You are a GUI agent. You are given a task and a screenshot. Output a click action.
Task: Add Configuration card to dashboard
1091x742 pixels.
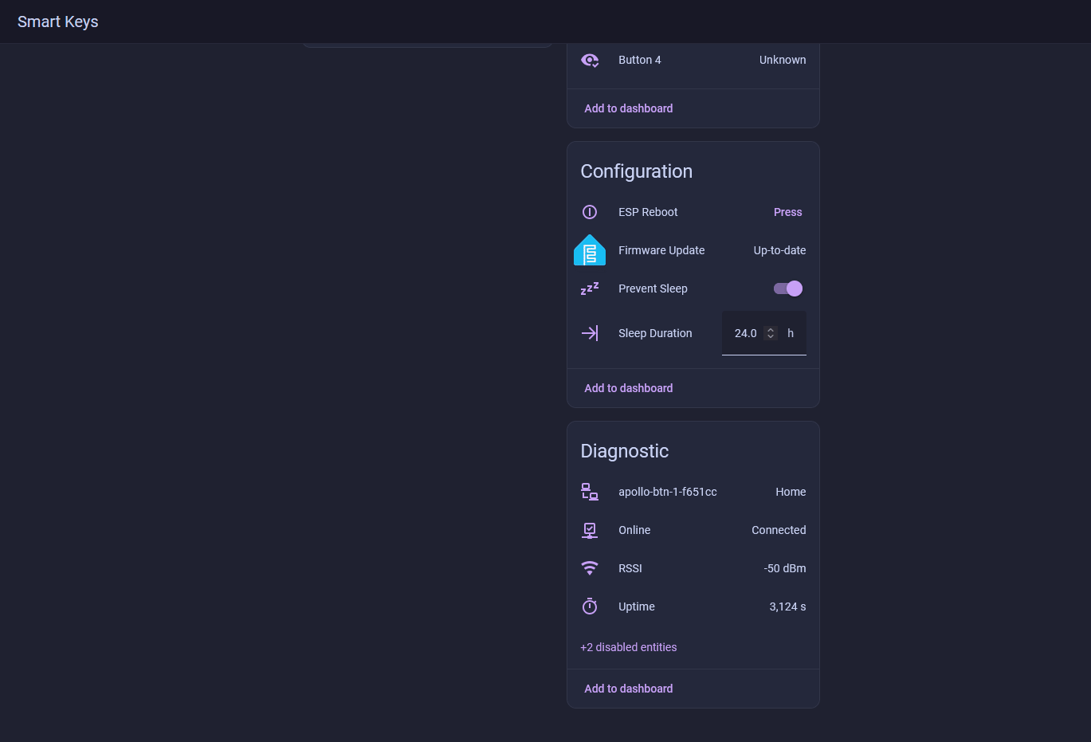point(629,388)
